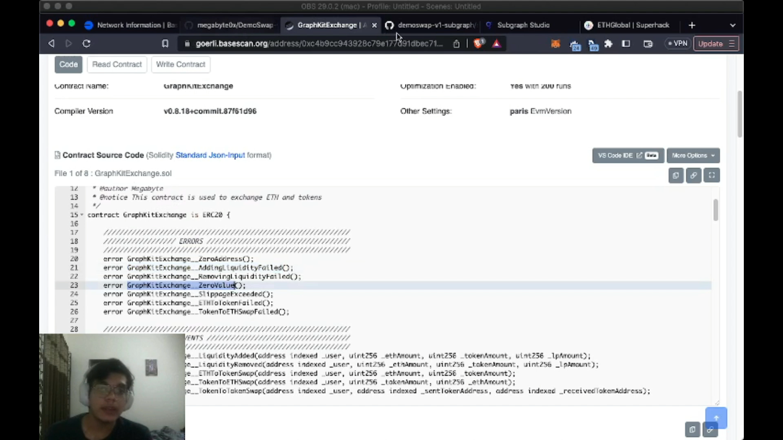This screenshot has width=783, height=440.
Task: Click the goerli.basescan.org address bar
Action: 319,44
